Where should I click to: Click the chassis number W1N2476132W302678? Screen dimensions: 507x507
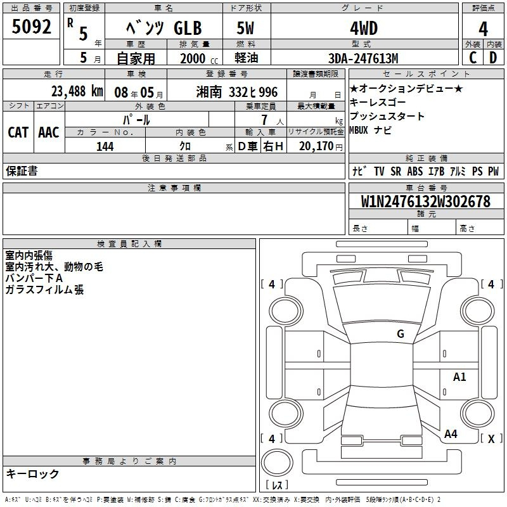(425, 202)
